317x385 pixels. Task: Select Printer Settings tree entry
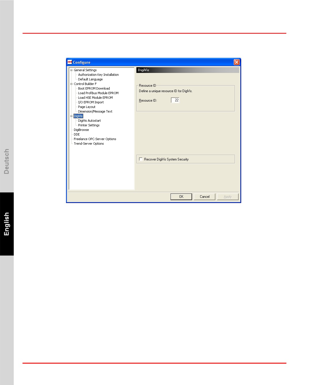(x=89, y=125)
